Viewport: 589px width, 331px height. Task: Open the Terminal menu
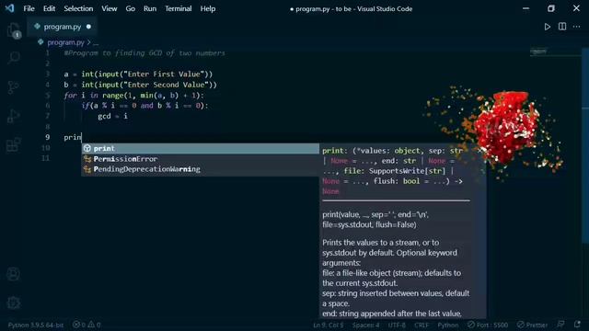coord(178,8)
